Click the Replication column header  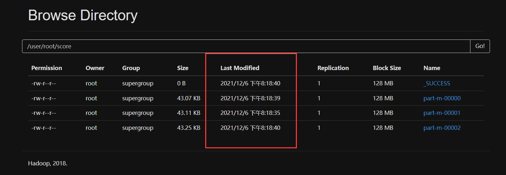(333, 68)
